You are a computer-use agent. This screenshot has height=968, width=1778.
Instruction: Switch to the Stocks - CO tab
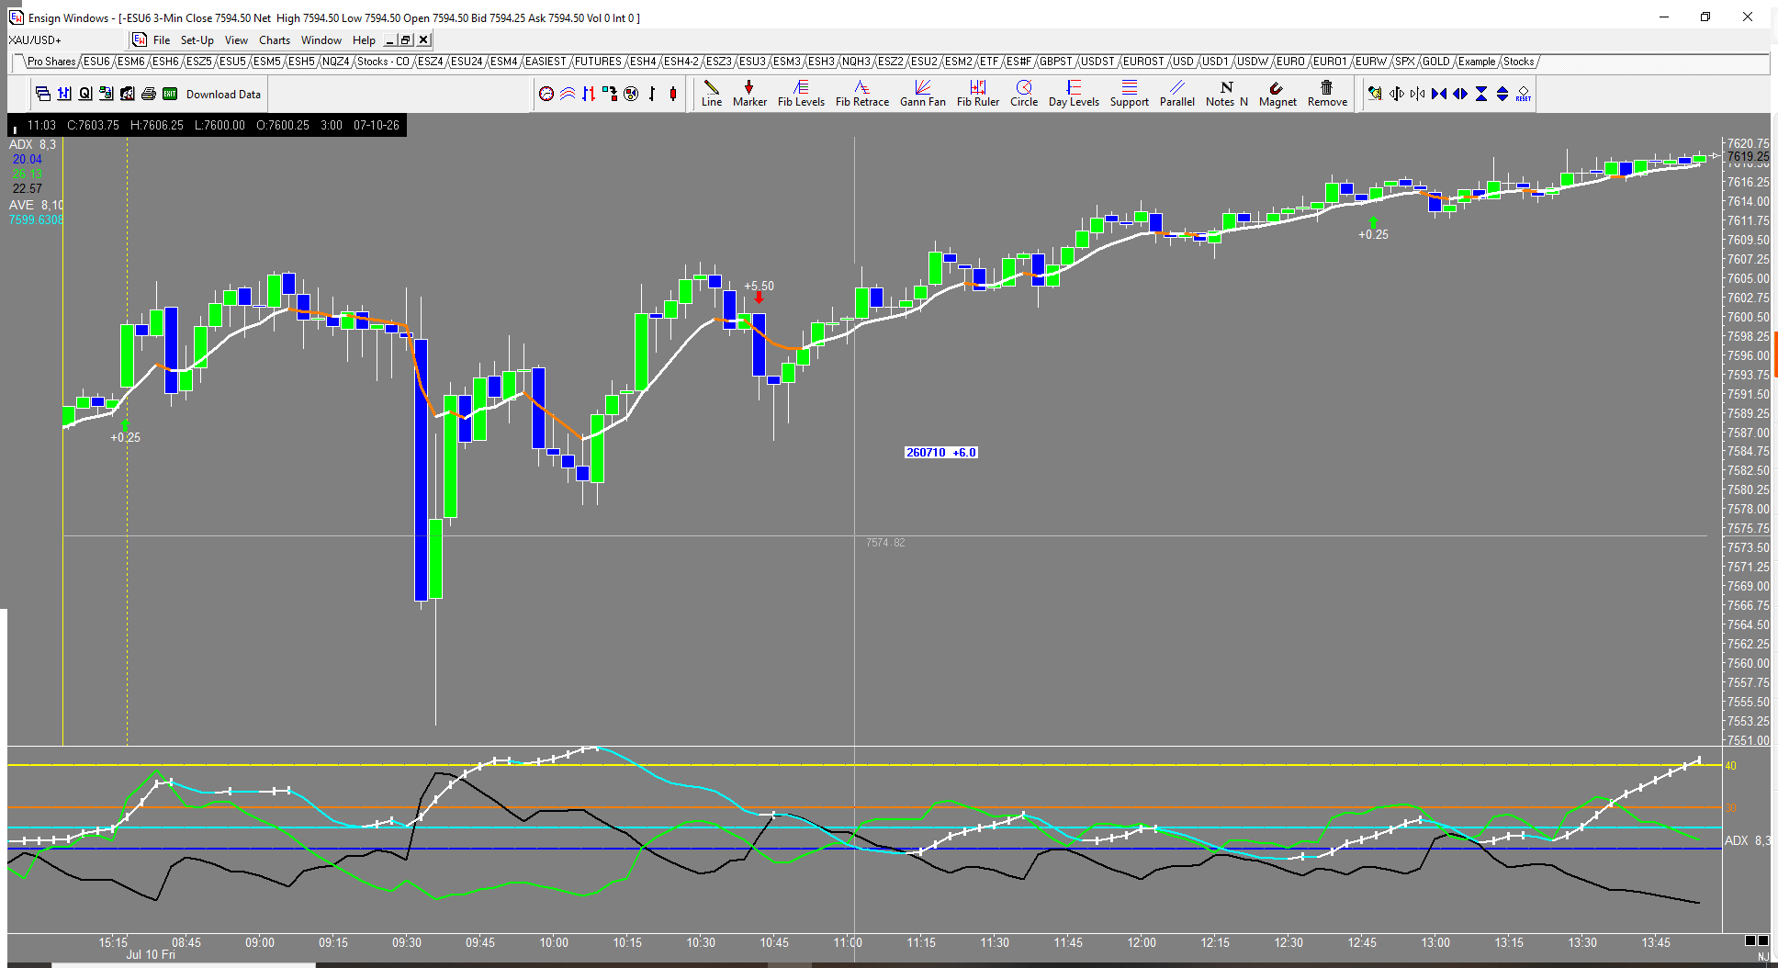(x=383, y=62)
